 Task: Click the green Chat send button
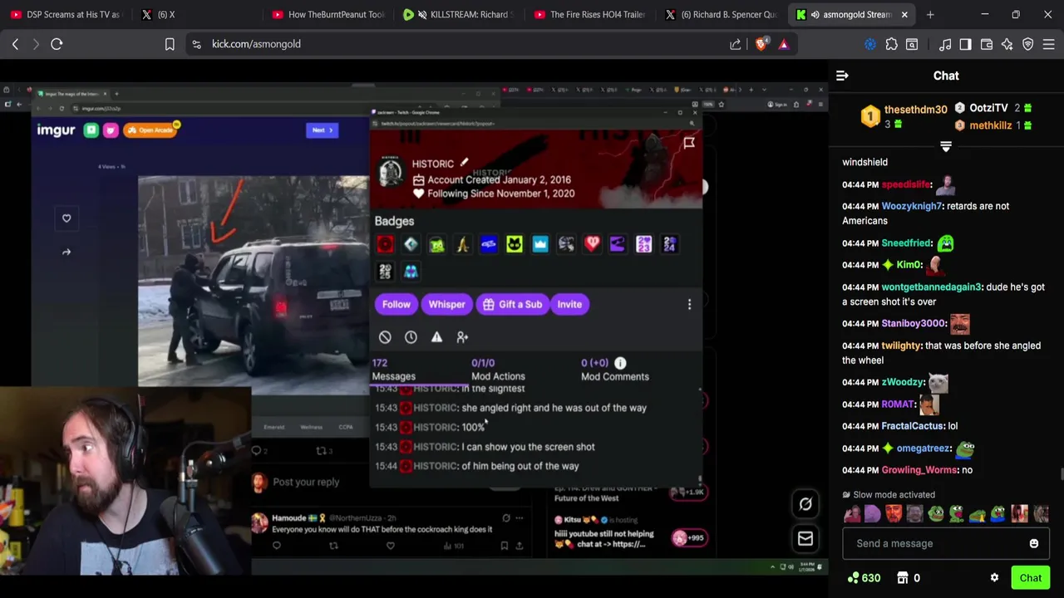1030,578
